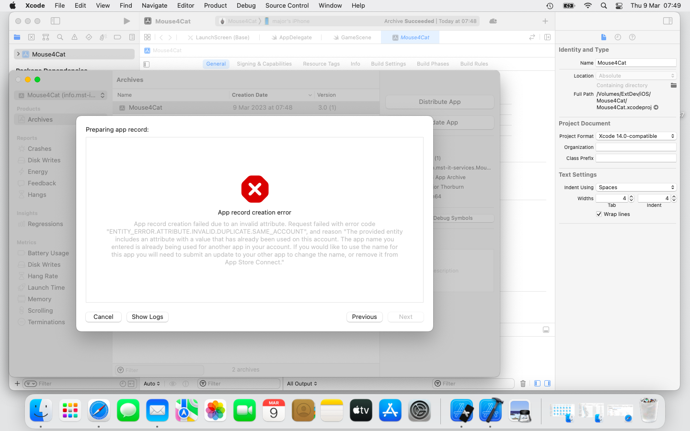Open the Product menu
The height and width of the screenshot is (431, 690).
(215, 6)
